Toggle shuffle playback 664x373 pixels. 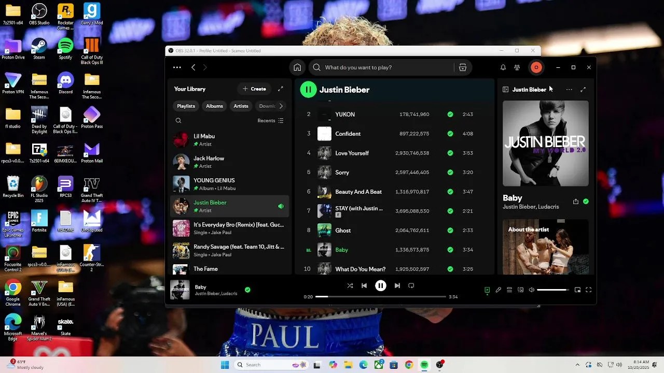[x=350, y=285]
